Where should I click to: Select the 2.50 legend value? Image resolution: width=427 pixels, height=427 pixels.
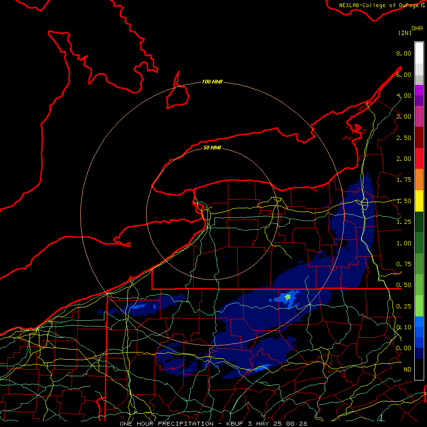click(404, 138)
